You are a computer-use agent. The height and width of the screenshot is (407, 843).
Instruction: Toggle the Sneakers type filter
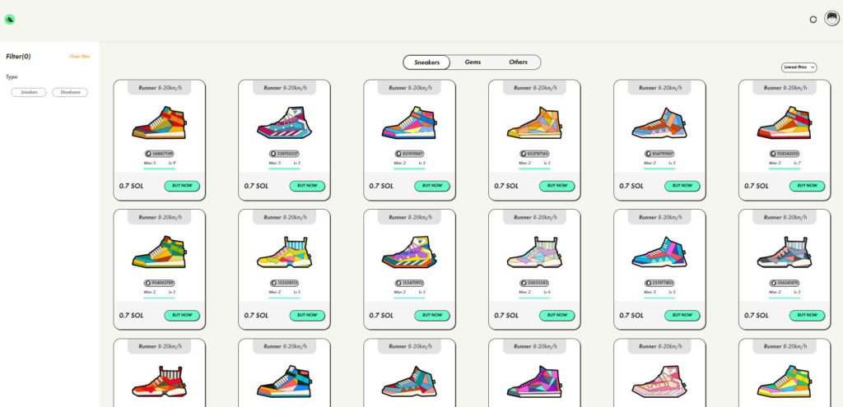point(29,92)
